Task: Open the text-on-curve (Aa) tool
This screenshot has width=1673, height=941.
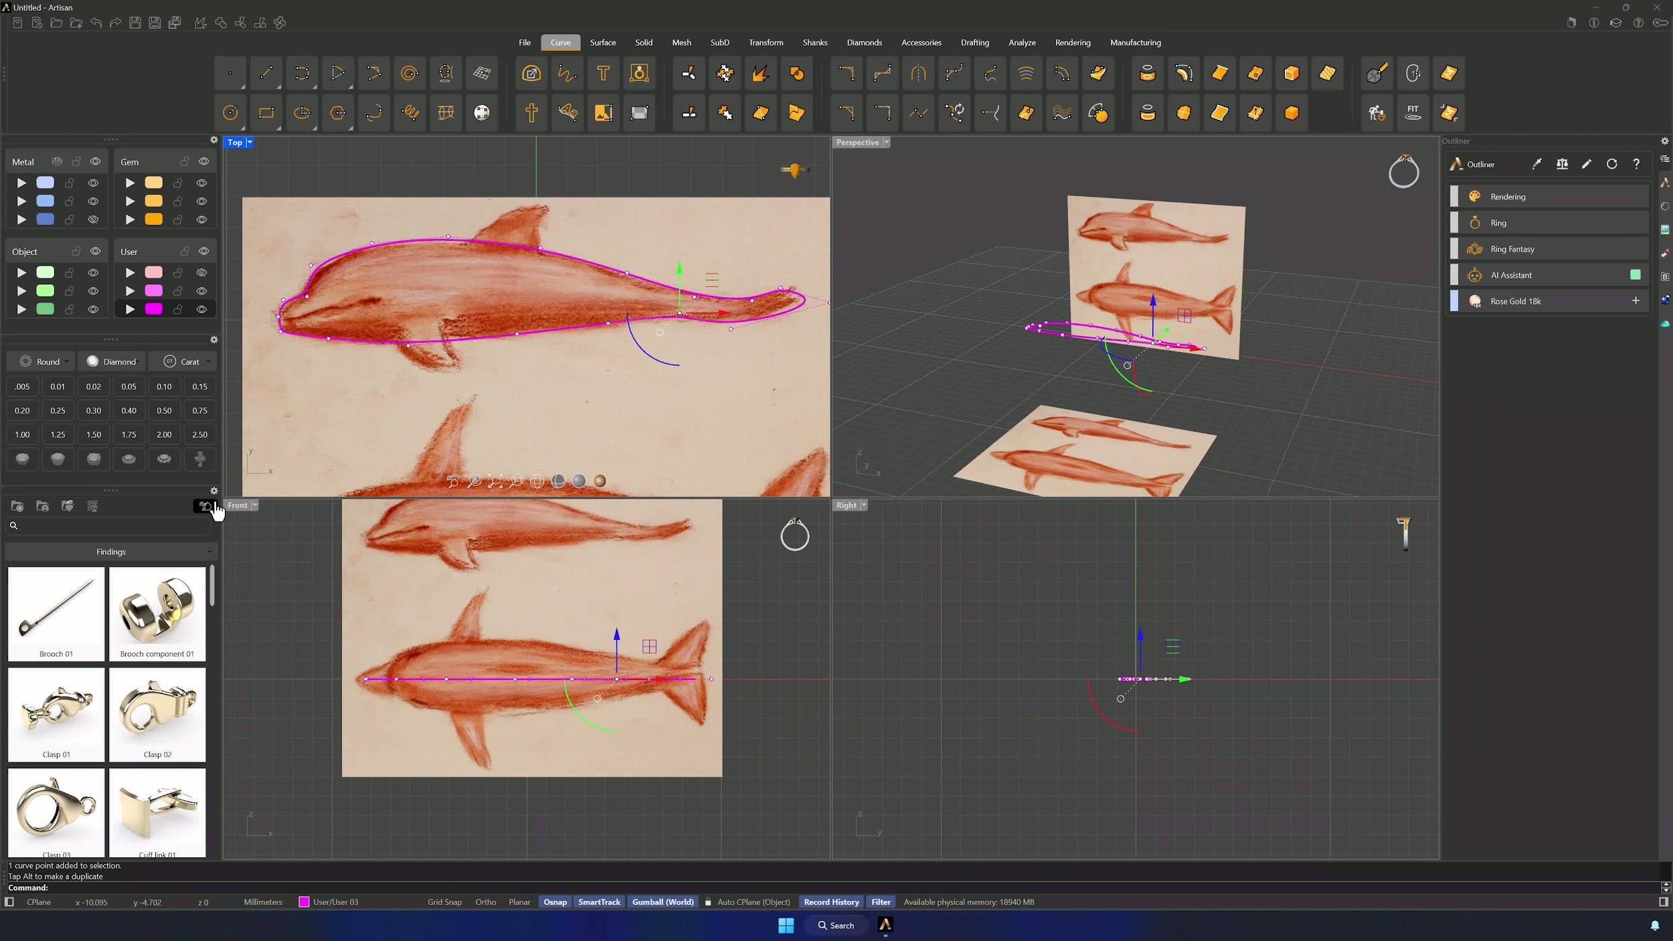Action: pos(567,112)
